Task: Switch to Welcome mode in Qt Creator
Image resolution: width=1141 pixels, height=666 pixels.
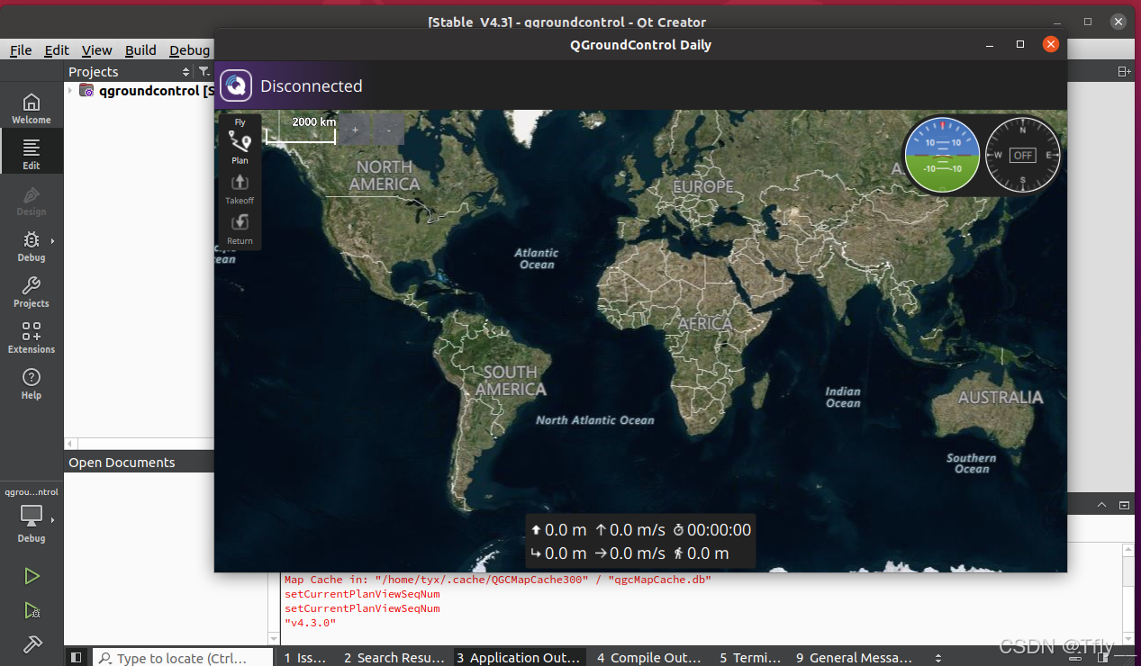Action: coord(32,108)
